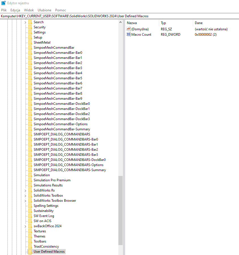Expand the SolidWorks Rx key

tap(25, 191)
